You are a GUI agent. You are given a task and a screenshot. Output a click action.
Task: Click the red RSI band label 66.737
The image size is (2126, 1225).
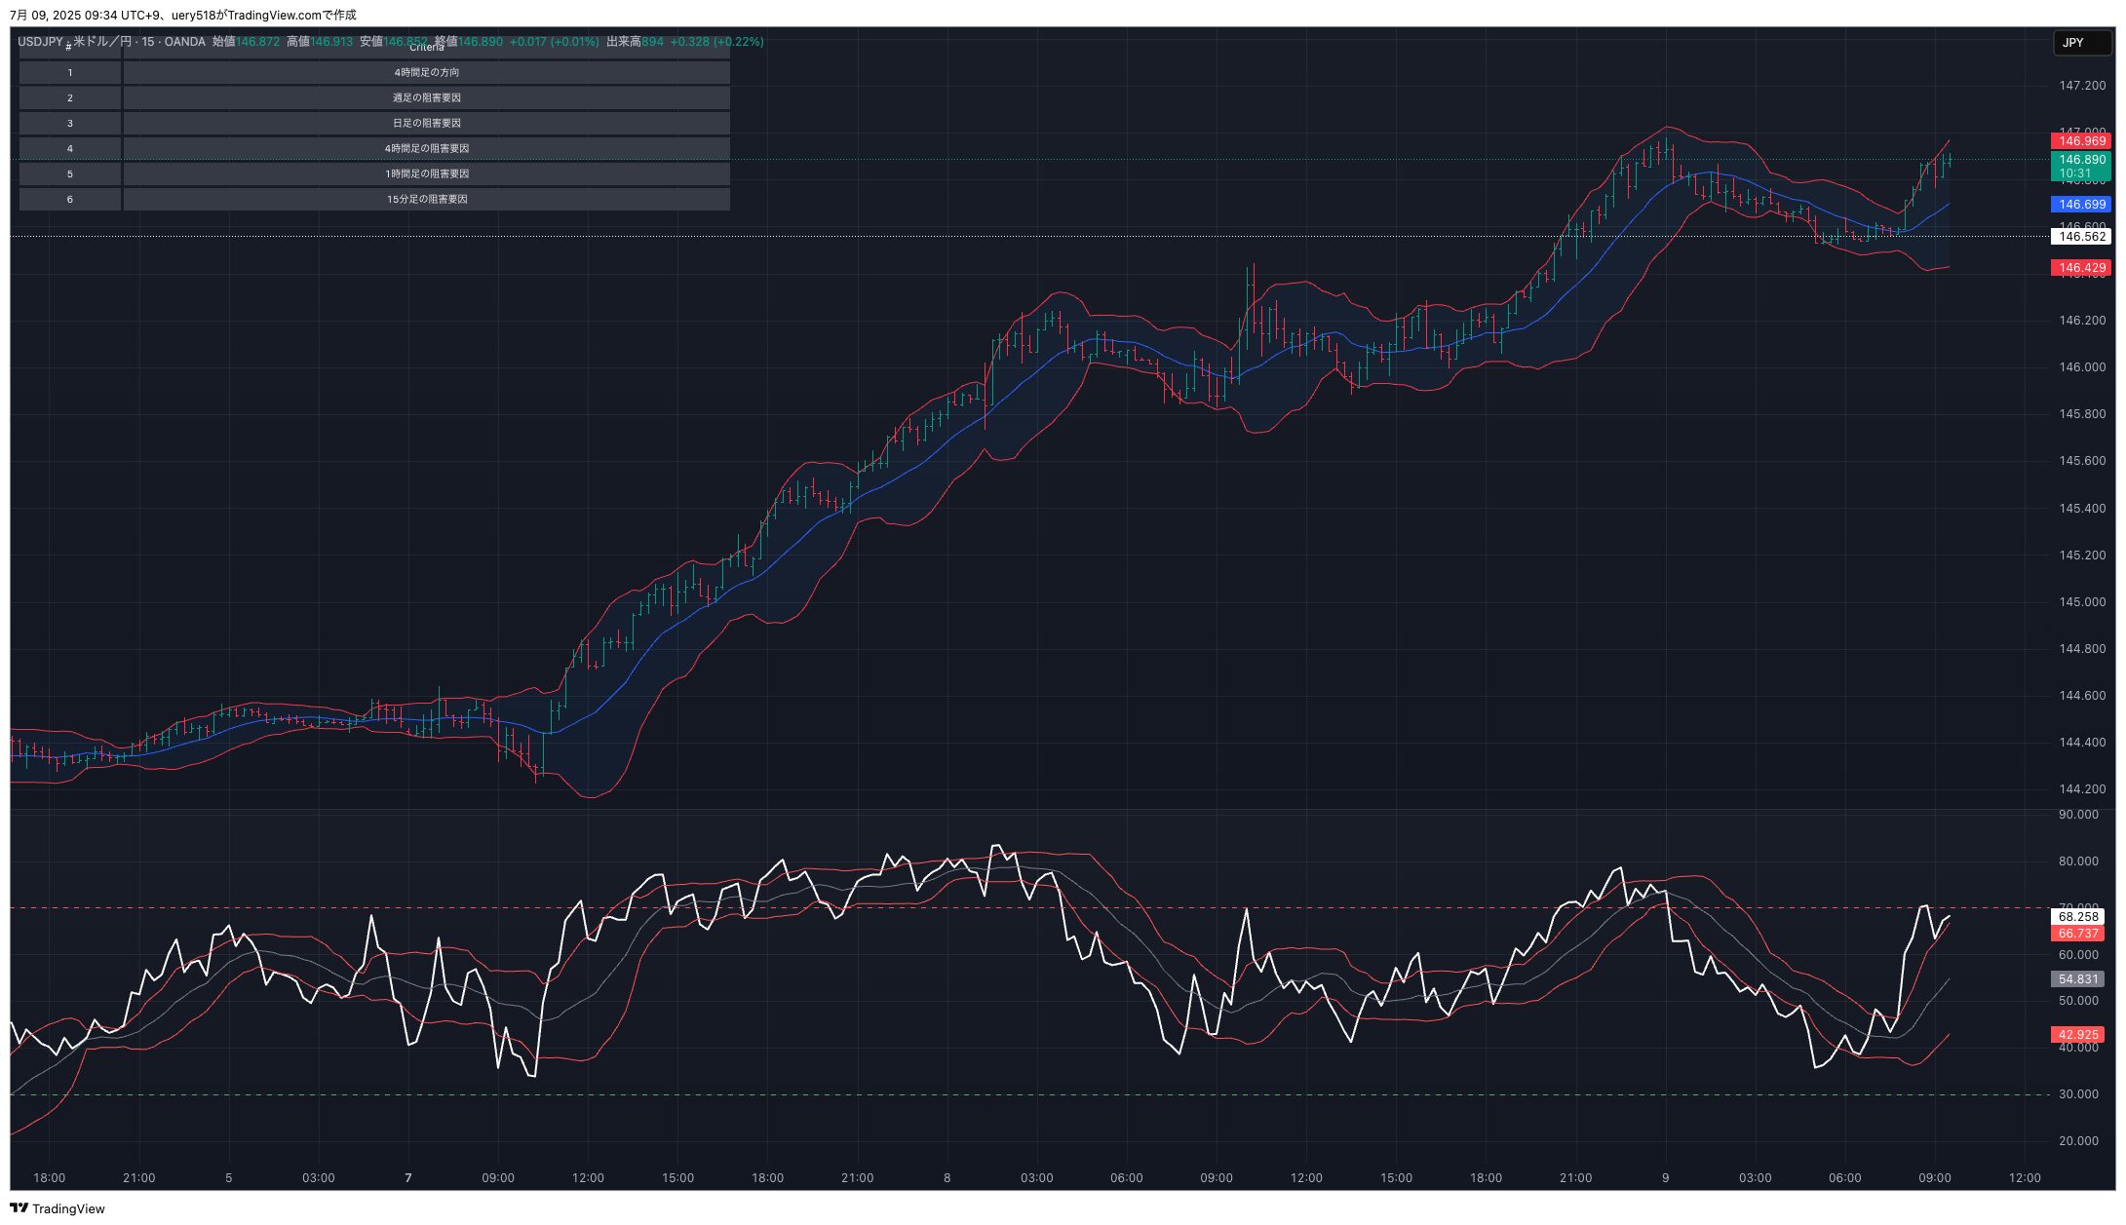point(2077,934)
